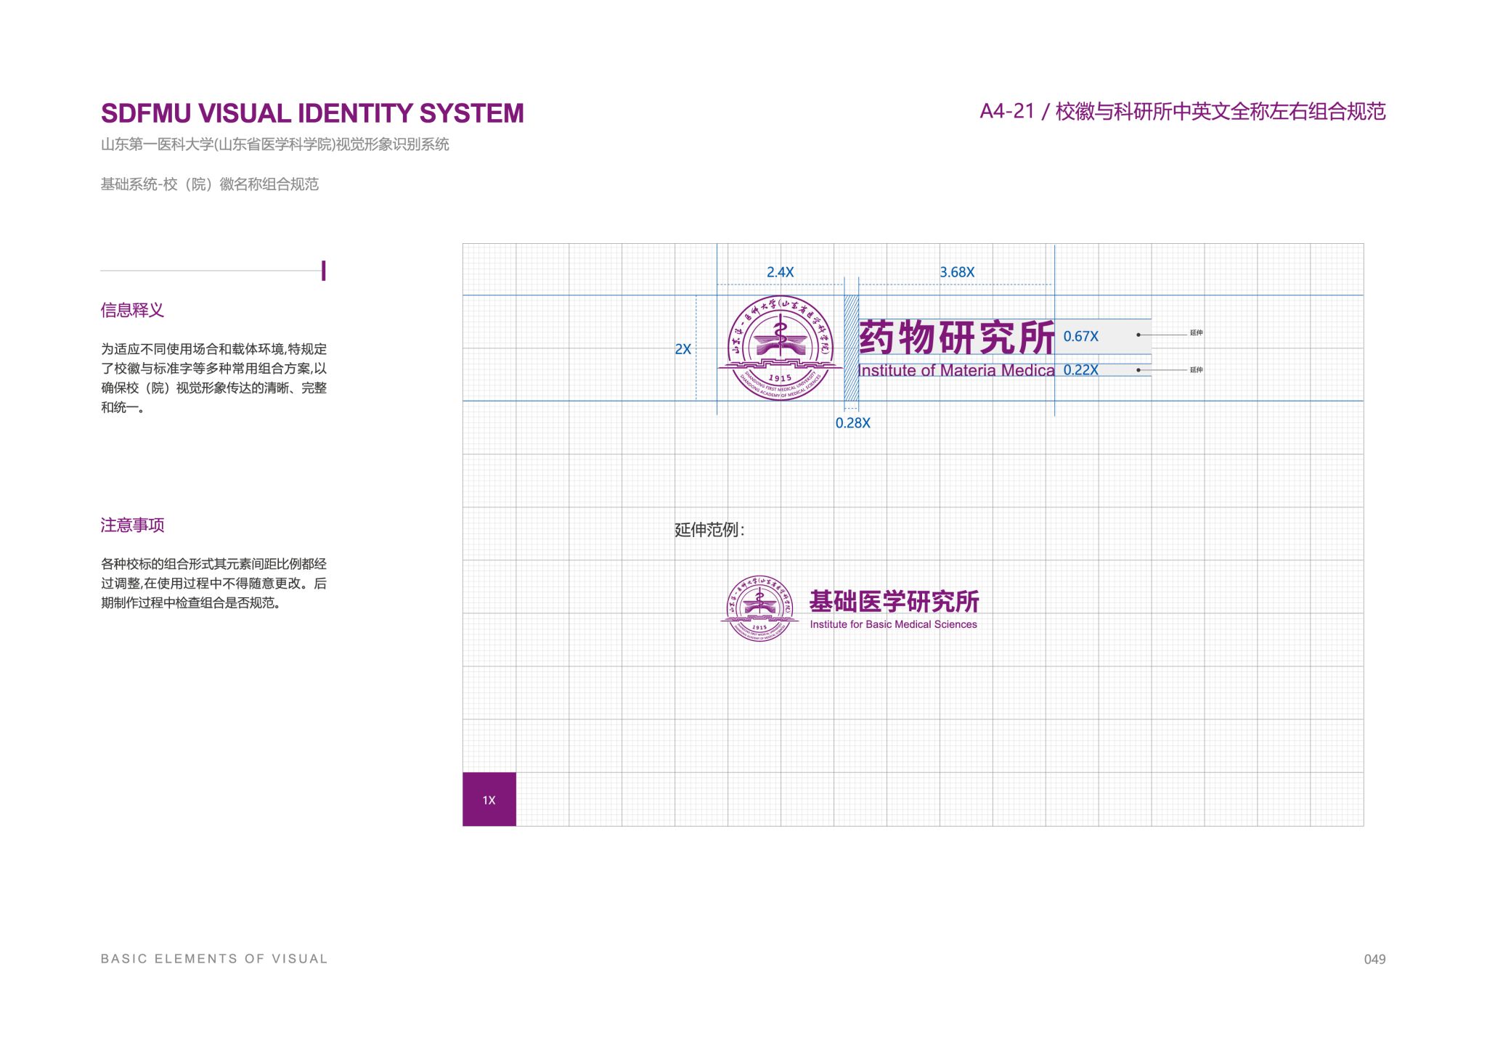Click the 延伸范例 label
The width and height of the screenshot is (1487, 1051).
(x=709, y=530)
